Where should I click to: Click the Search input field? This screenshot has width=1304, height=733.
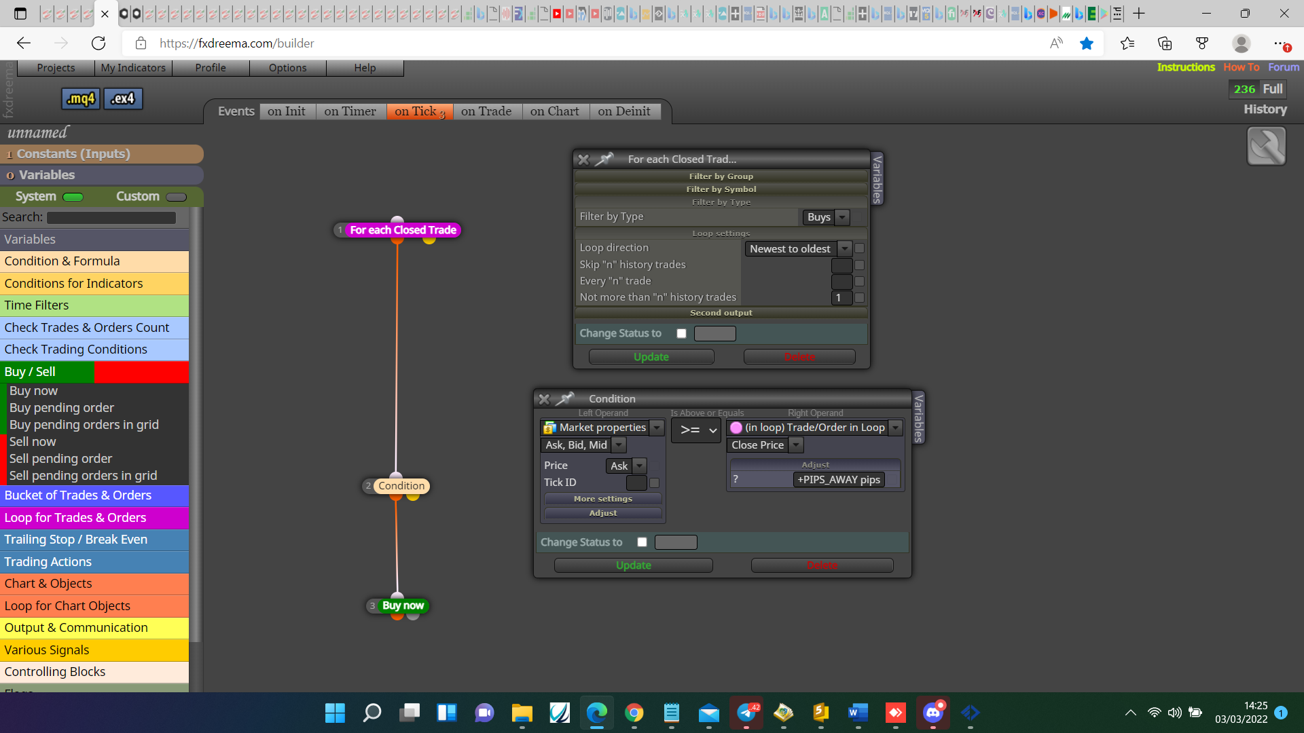tap(111, 218)
